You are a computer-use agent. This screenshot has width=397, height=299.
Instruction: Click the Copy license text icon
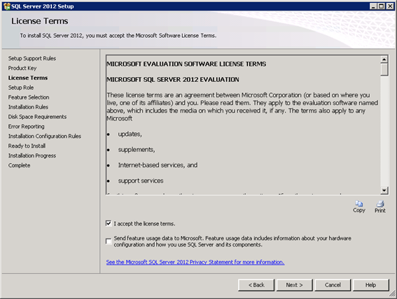359,207
